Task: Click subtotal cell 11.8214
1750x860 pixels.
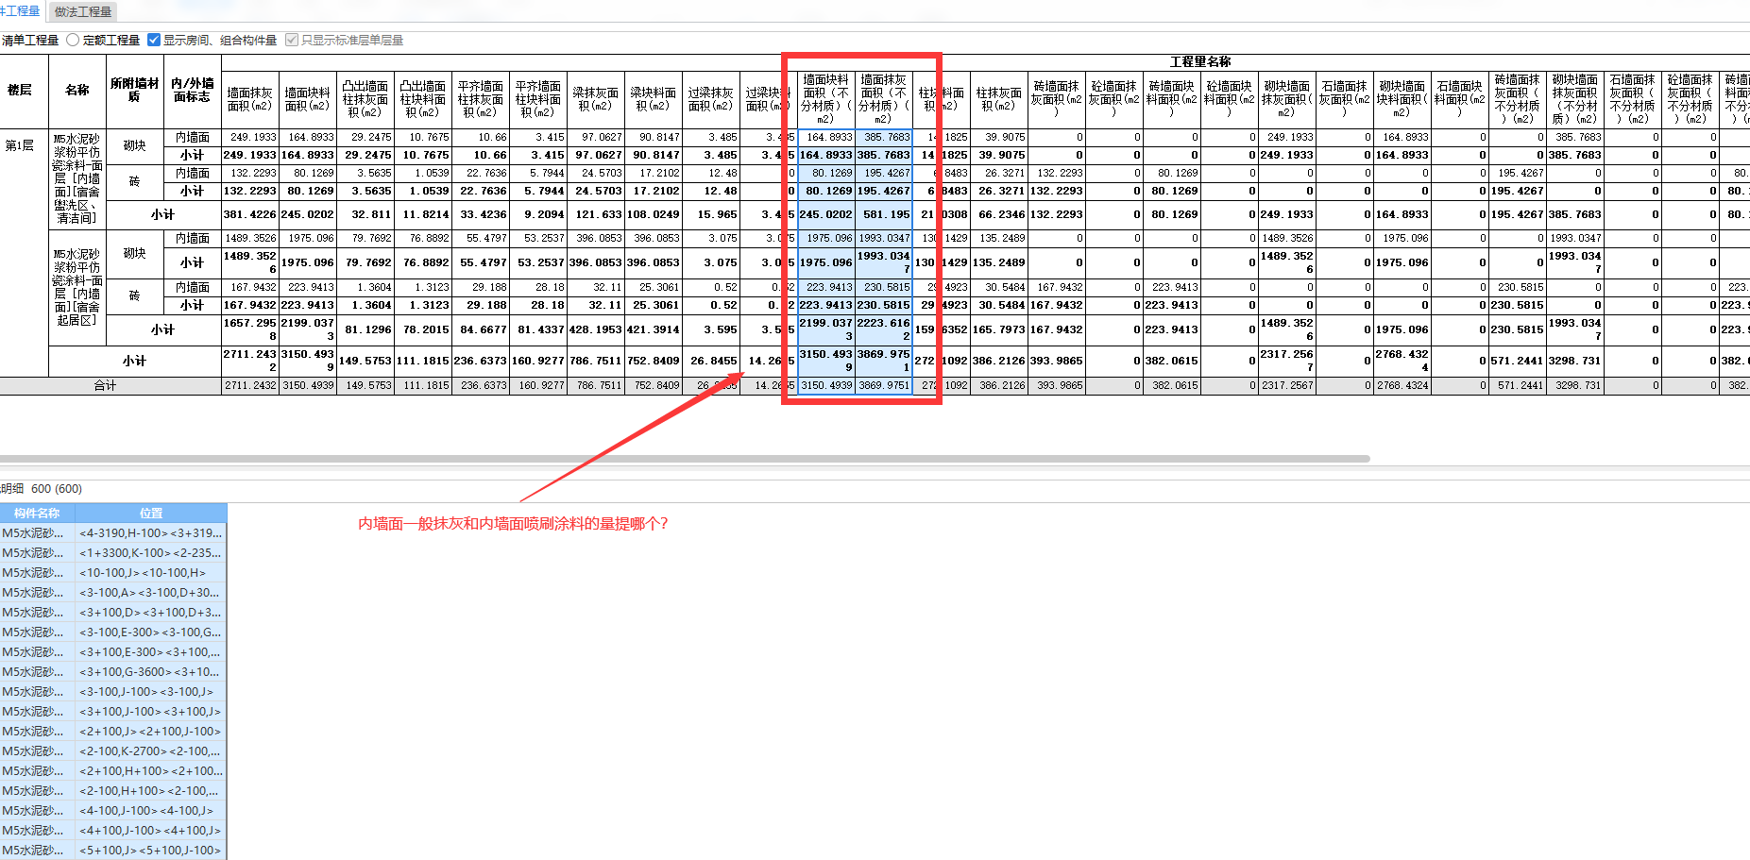Action: (423, 214)
